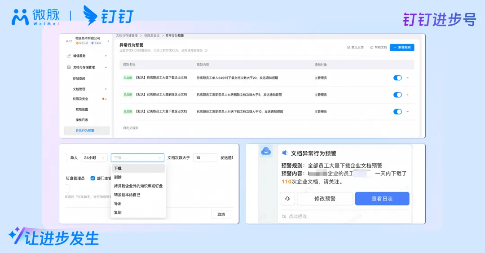
Task: Open 操作日志 in the sidebar
Action: pyautogui.click(x=82, y=120)
